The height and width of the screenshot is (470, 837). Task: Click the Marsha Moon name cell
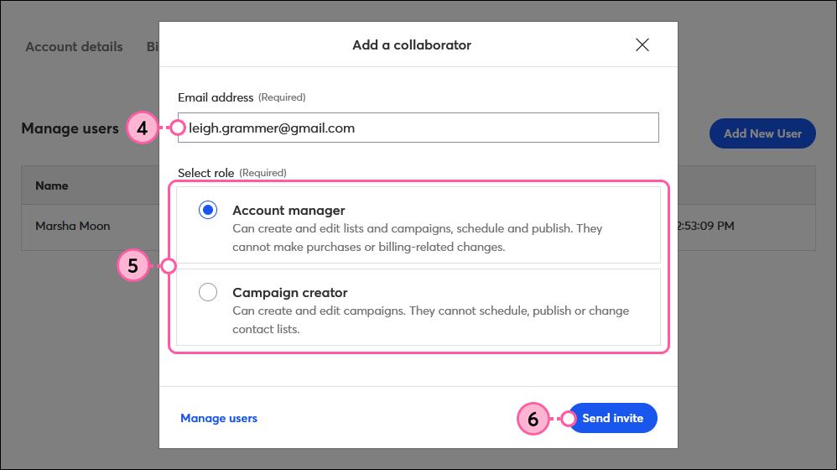tap(73, 226)
